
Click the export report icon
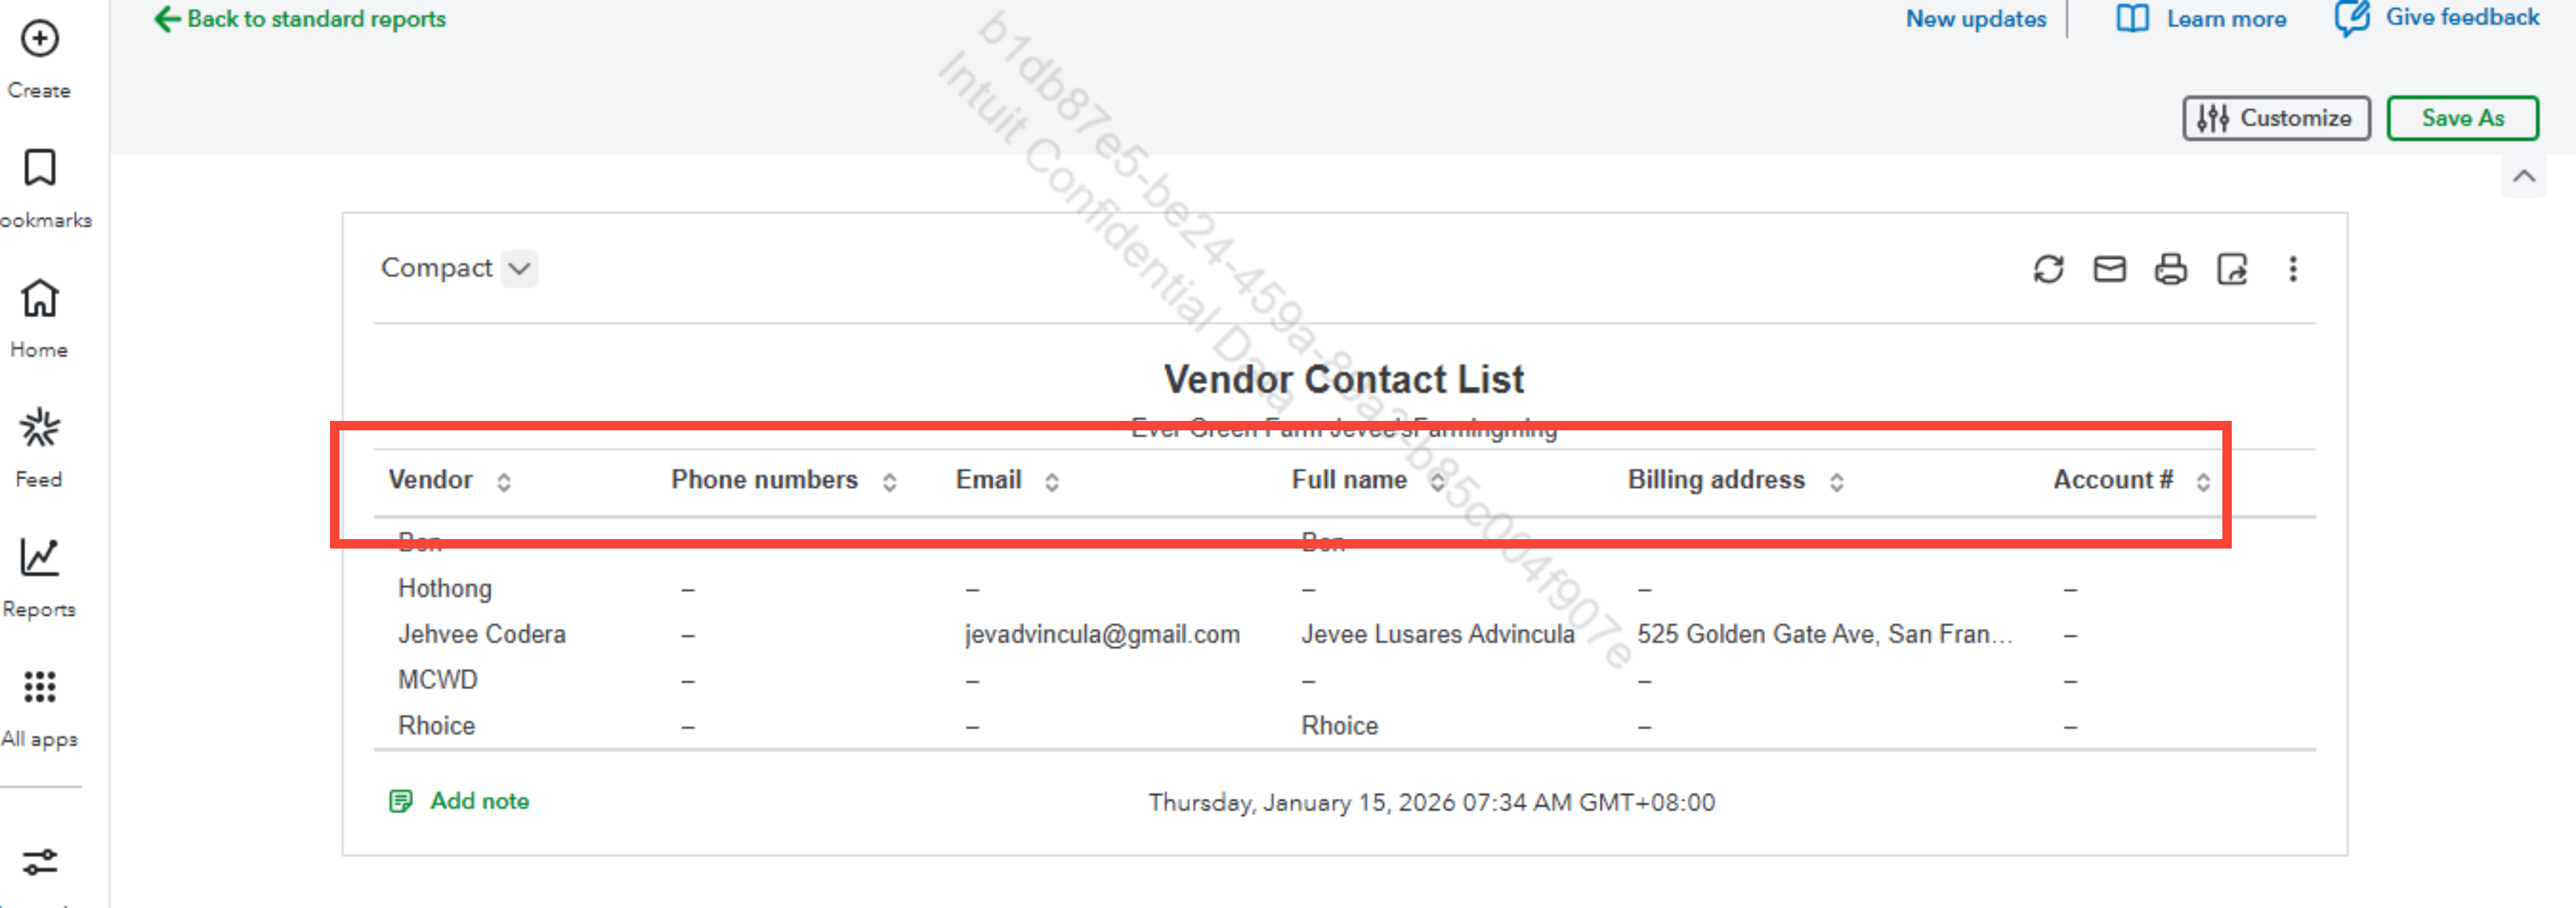click(2232, 269)
